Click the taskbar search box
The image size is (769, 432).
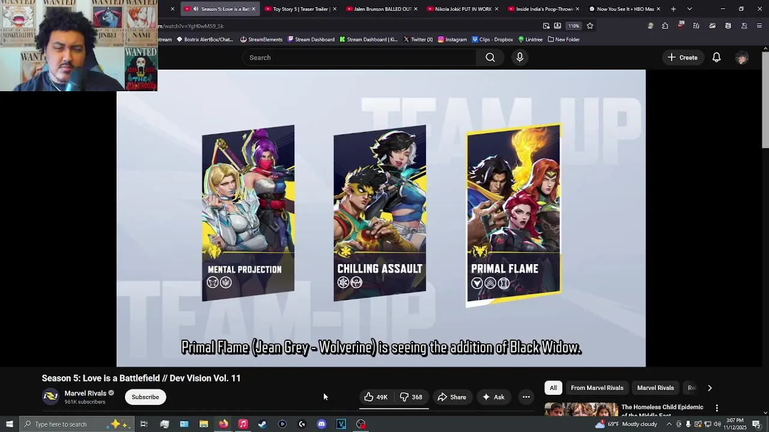point(77,424)
